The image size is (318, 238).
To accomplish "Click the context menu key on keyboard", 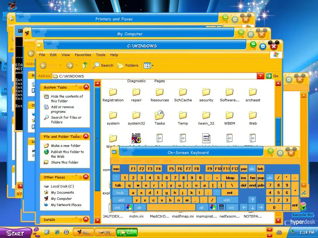I will click(x=221, y=207).
